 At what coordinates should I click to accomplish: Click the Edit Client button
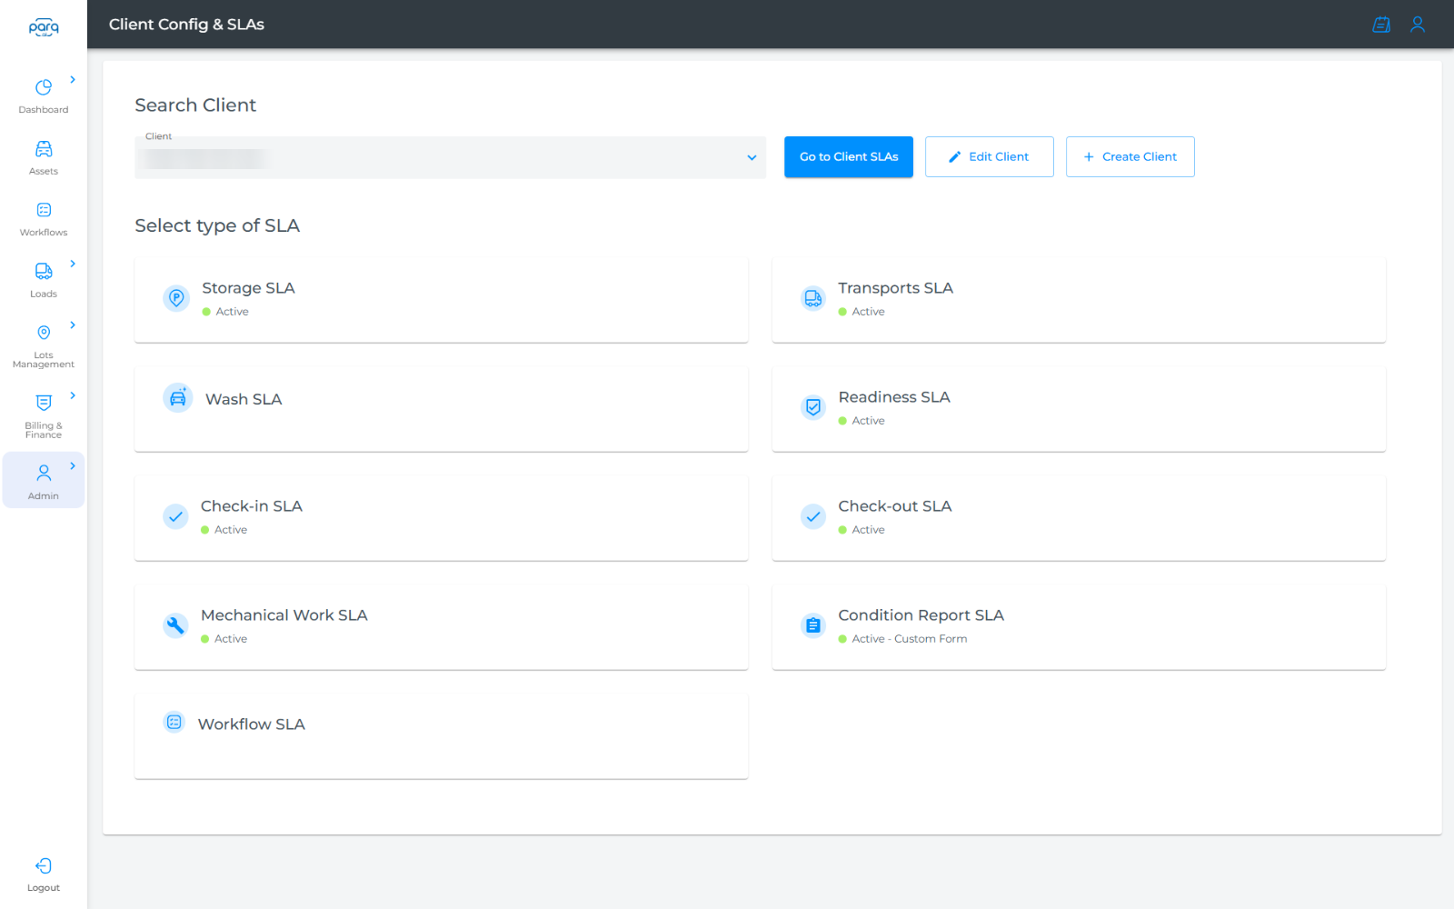click(990, 156)
